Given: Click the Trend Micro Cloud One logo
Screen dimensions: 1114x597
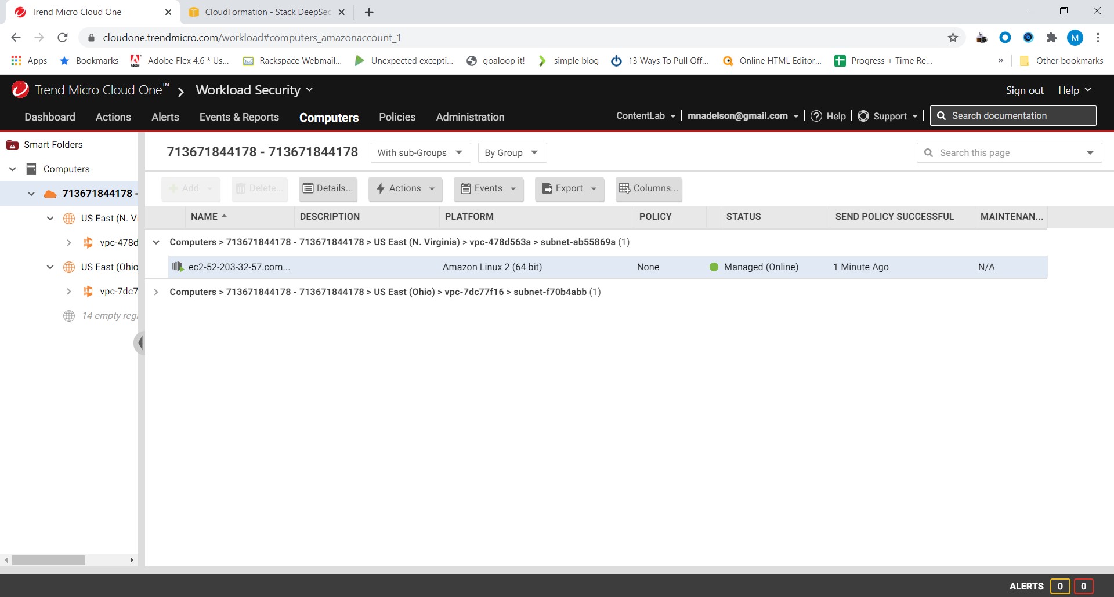Looking at the screenshot, I should 20,90.
